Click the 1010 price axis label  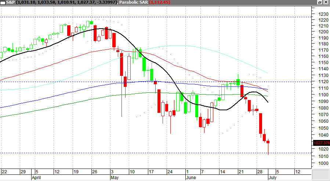click(x=323, y=156)
